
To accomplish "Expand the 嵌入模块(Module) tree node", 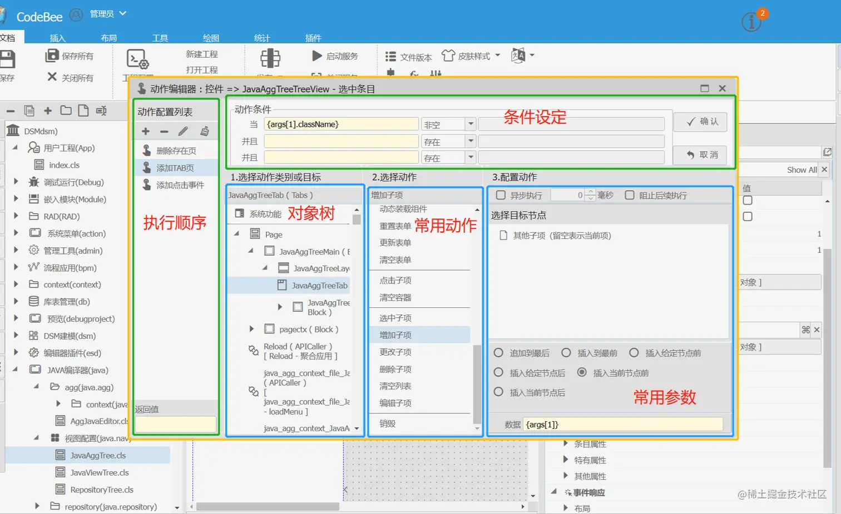I will click(16, 198).
